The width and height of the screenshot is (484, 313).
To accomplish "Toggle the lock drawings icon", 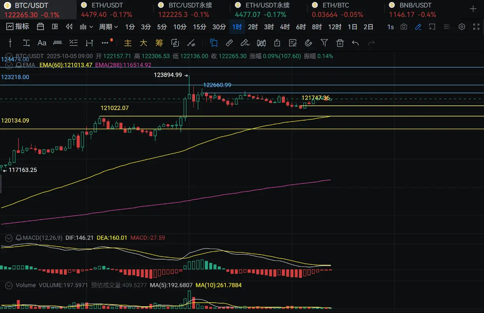I will [x=277, y=43].
